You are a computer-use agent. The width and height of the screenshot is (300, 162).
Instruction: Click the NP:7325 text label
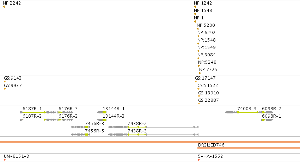(208, 69)
